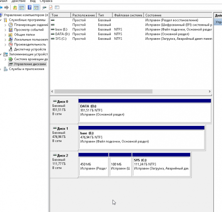Expand the Система архивации node

5,59
